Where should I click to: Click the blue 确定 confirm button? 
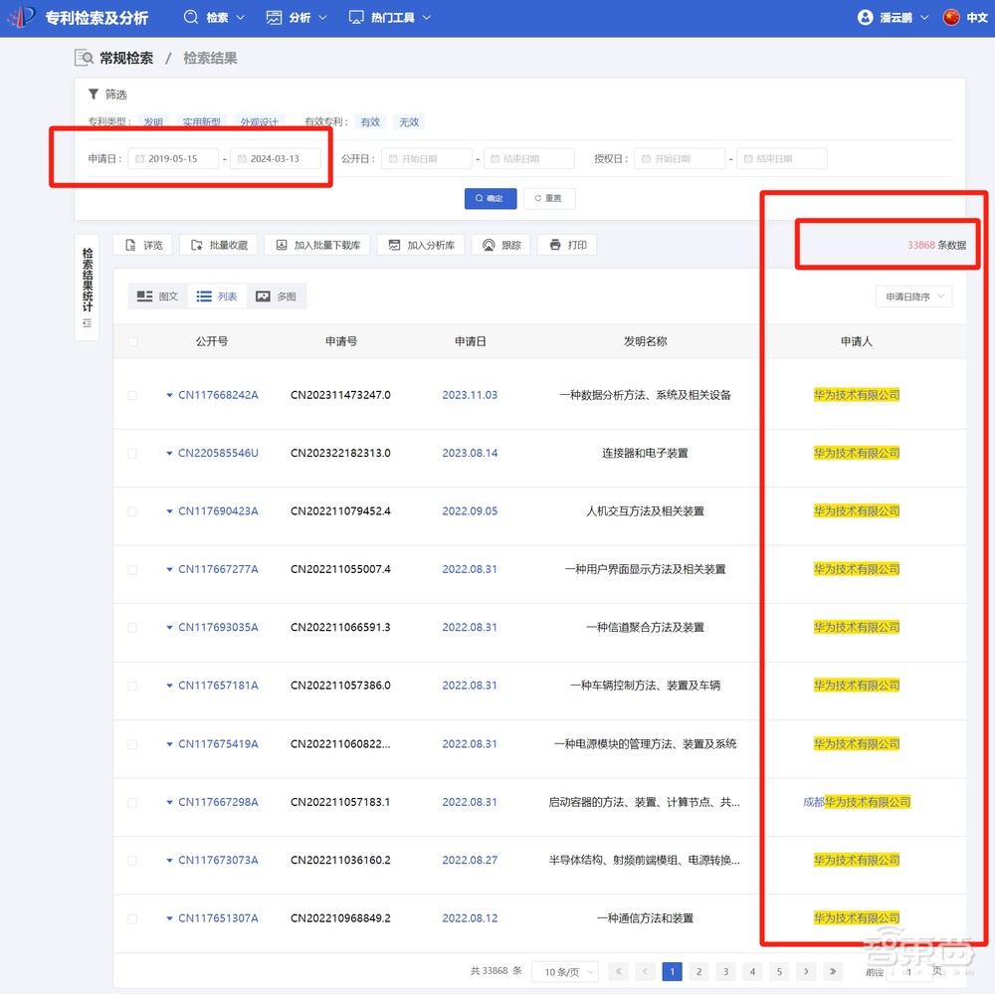490,198
